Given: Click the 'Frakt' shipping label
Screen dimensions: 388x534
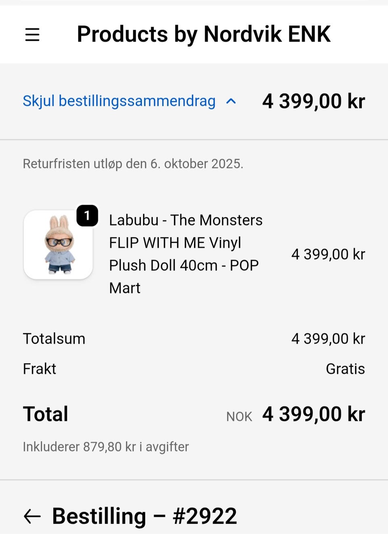Looking at the screenshot, I should 40,369.
